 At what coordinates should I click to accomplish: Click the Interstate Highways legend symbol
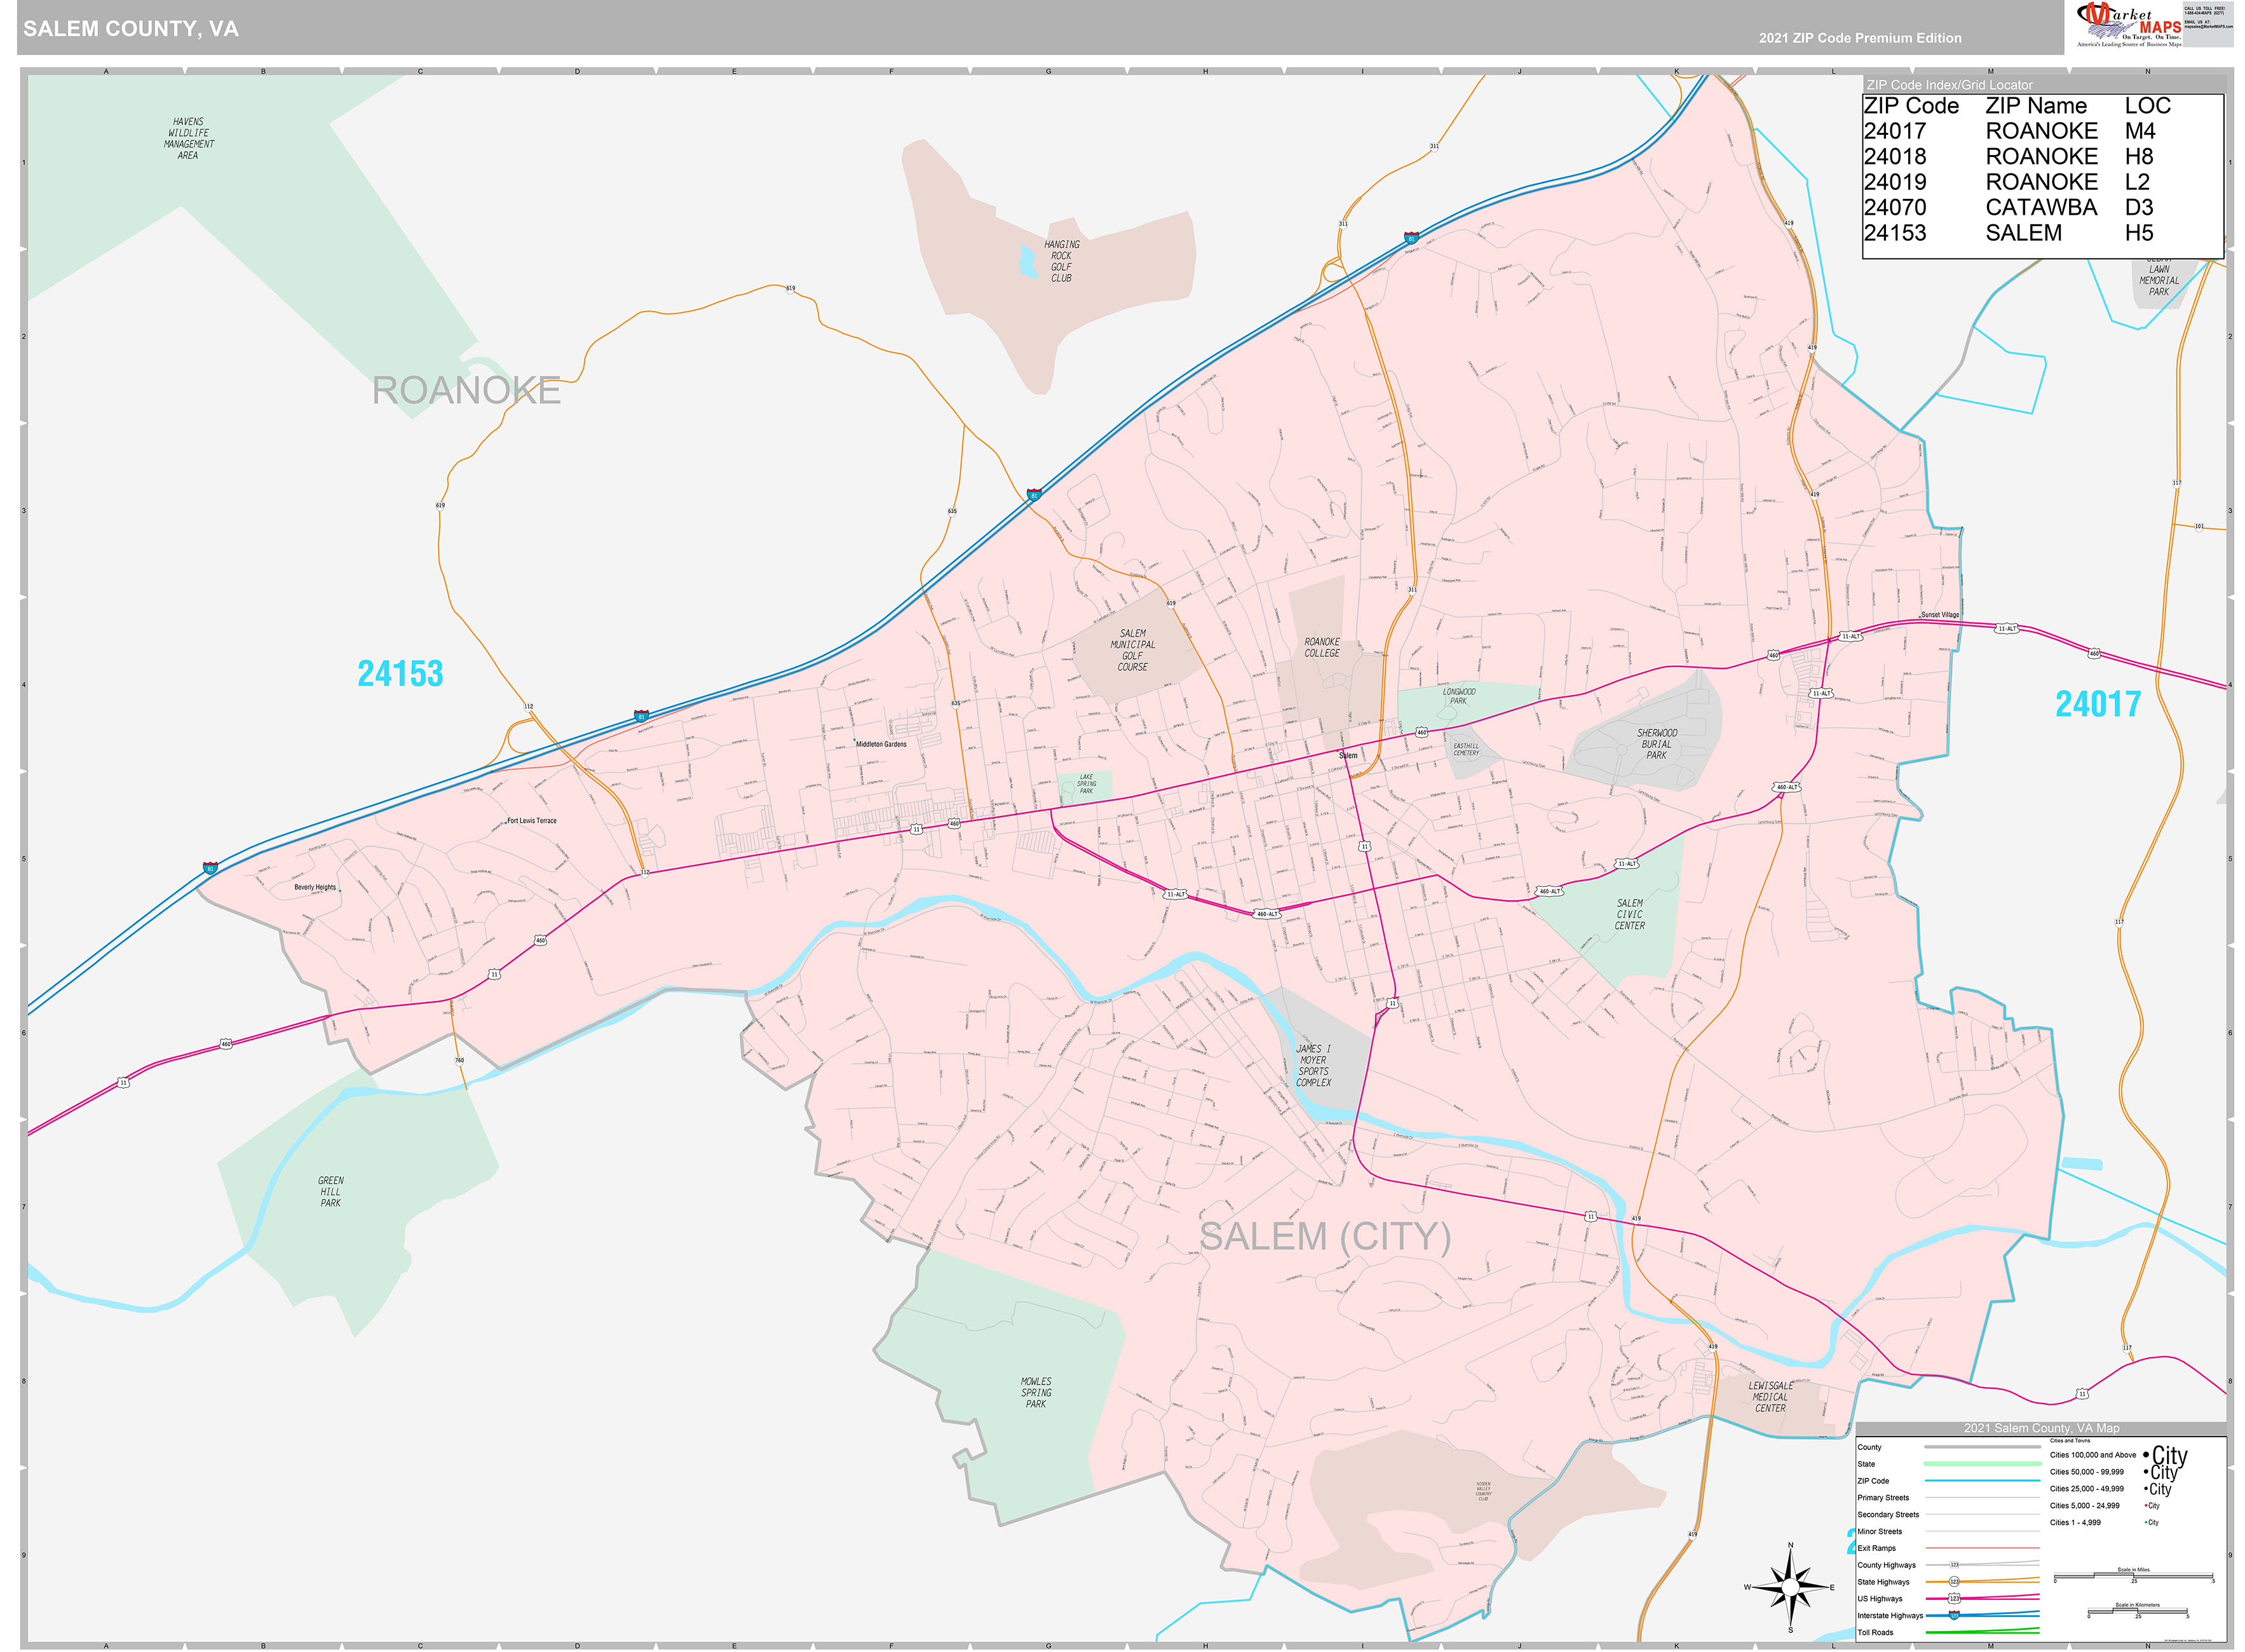click(1982, 1615)
